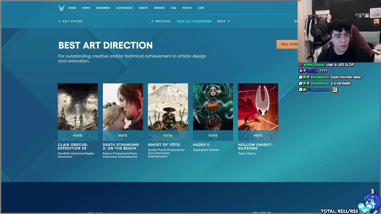Click View All Categories link
381x214 pixels.
pos(194,21)
